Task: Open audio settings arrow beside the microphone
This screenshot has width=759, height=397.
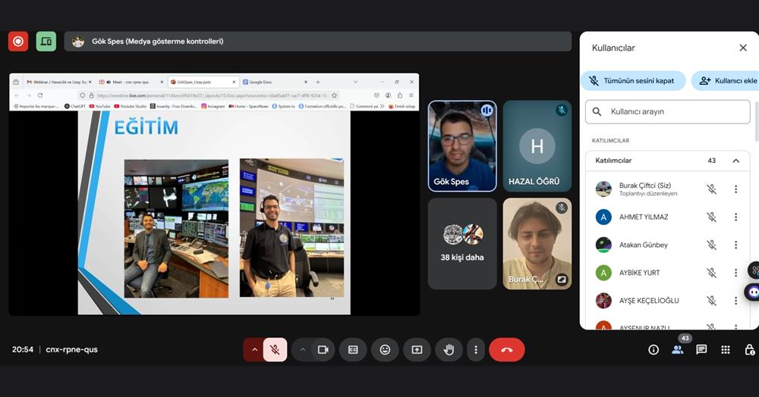Action: 254,350
